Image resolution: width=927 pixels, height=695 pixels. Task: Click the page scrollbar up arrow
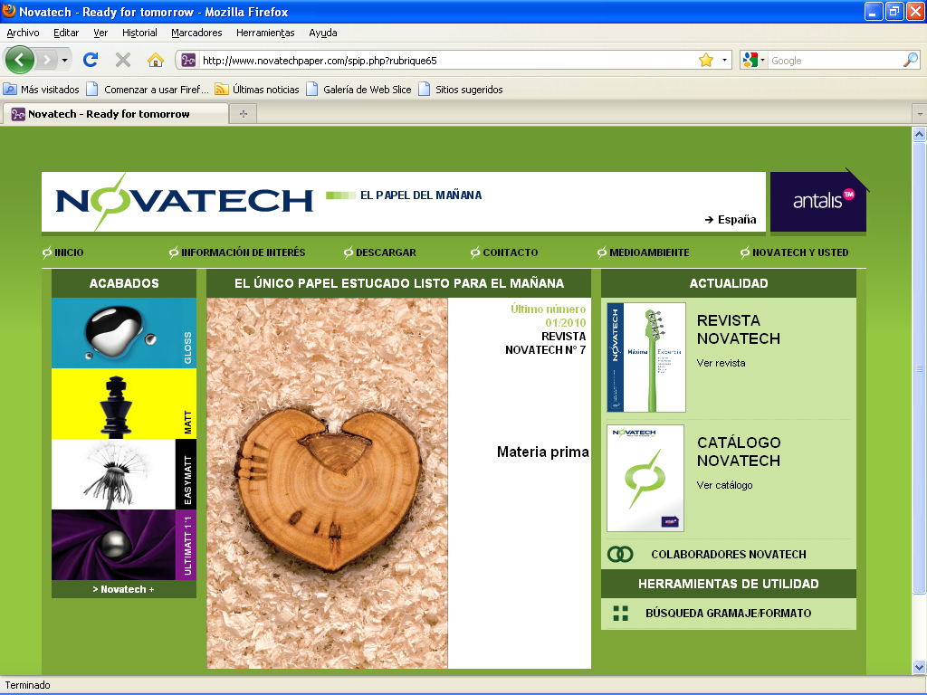coord(920,135)
